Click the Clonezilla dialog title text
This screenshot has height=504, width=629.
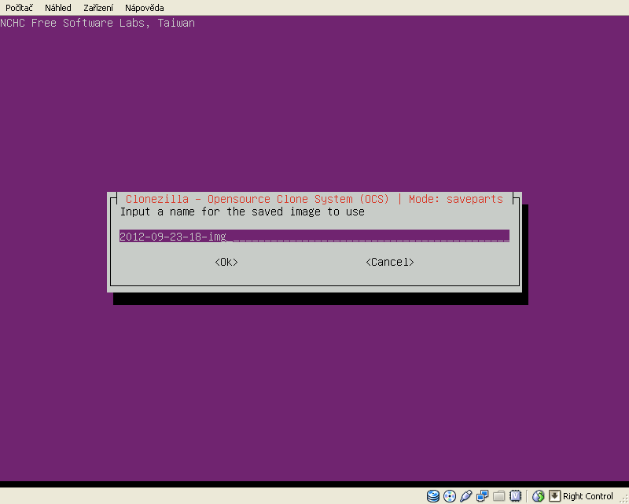[314, 199]
